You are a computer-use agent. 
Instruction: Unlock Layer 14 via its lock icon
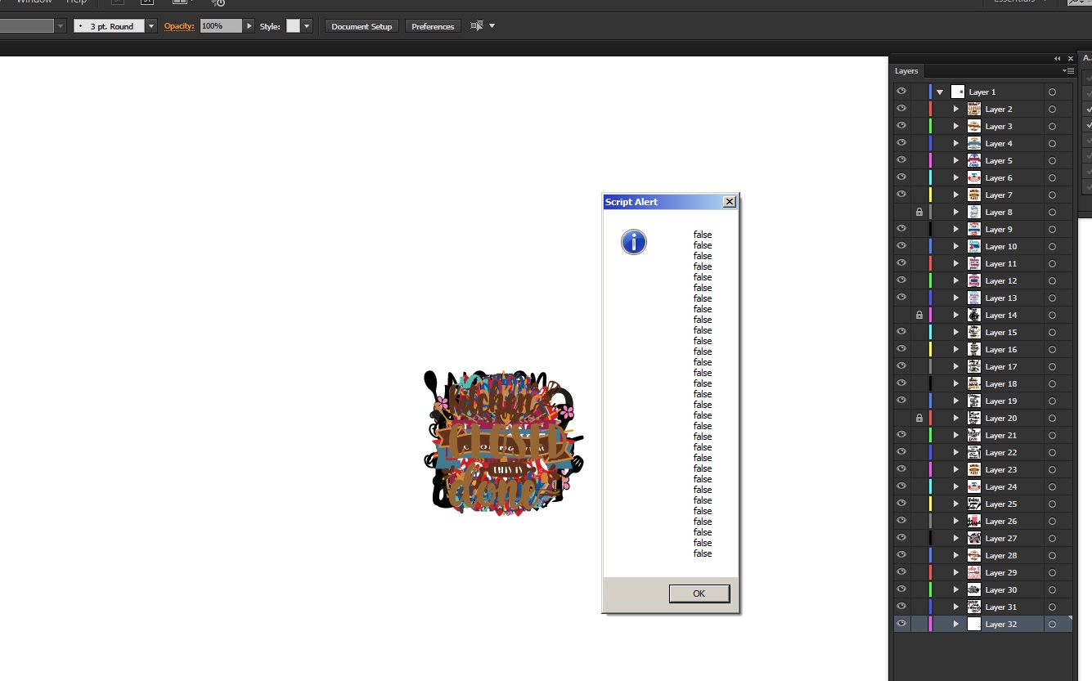pyautogui.click(x=919, y=316)
